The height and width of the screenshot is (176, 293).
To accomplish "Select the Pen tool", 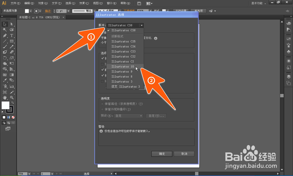I will click(x=5, y=35).
